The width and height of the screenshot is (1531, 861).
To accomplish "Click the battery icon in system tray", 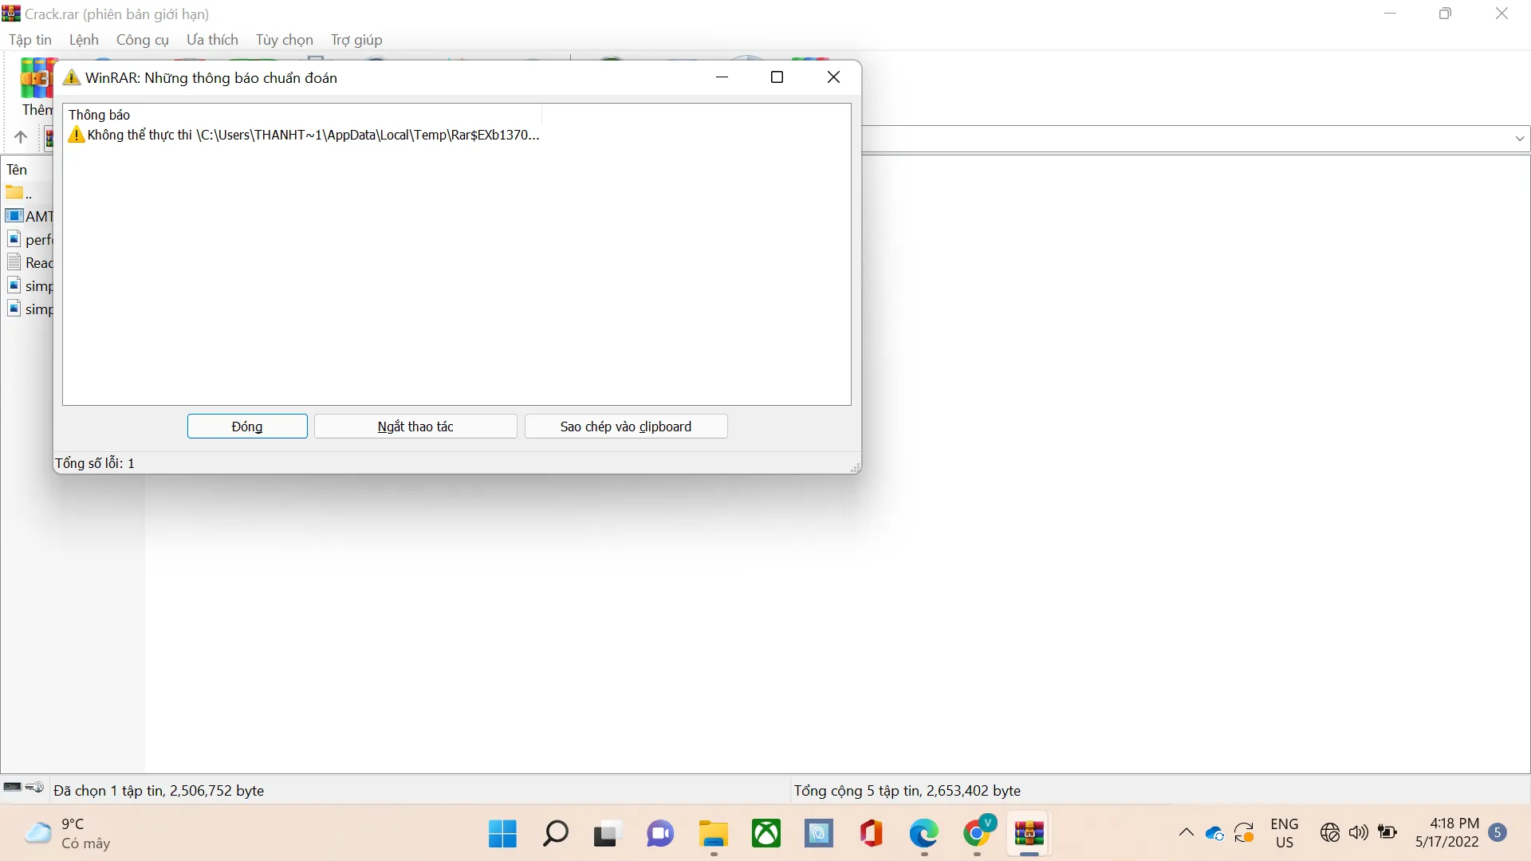I will [x=1387, y=833].
